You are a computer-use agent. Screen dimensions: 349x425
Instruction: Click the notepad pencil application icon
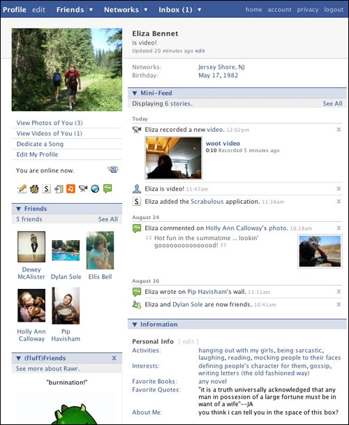coord(22,188)
